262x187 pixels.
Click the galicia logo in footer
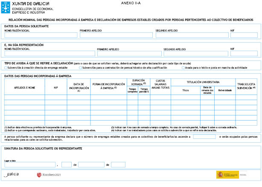[x=12, y=174]
